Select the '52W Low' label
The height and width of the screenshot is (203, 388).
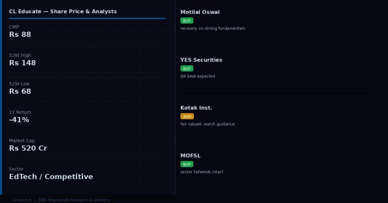(19, 84)
